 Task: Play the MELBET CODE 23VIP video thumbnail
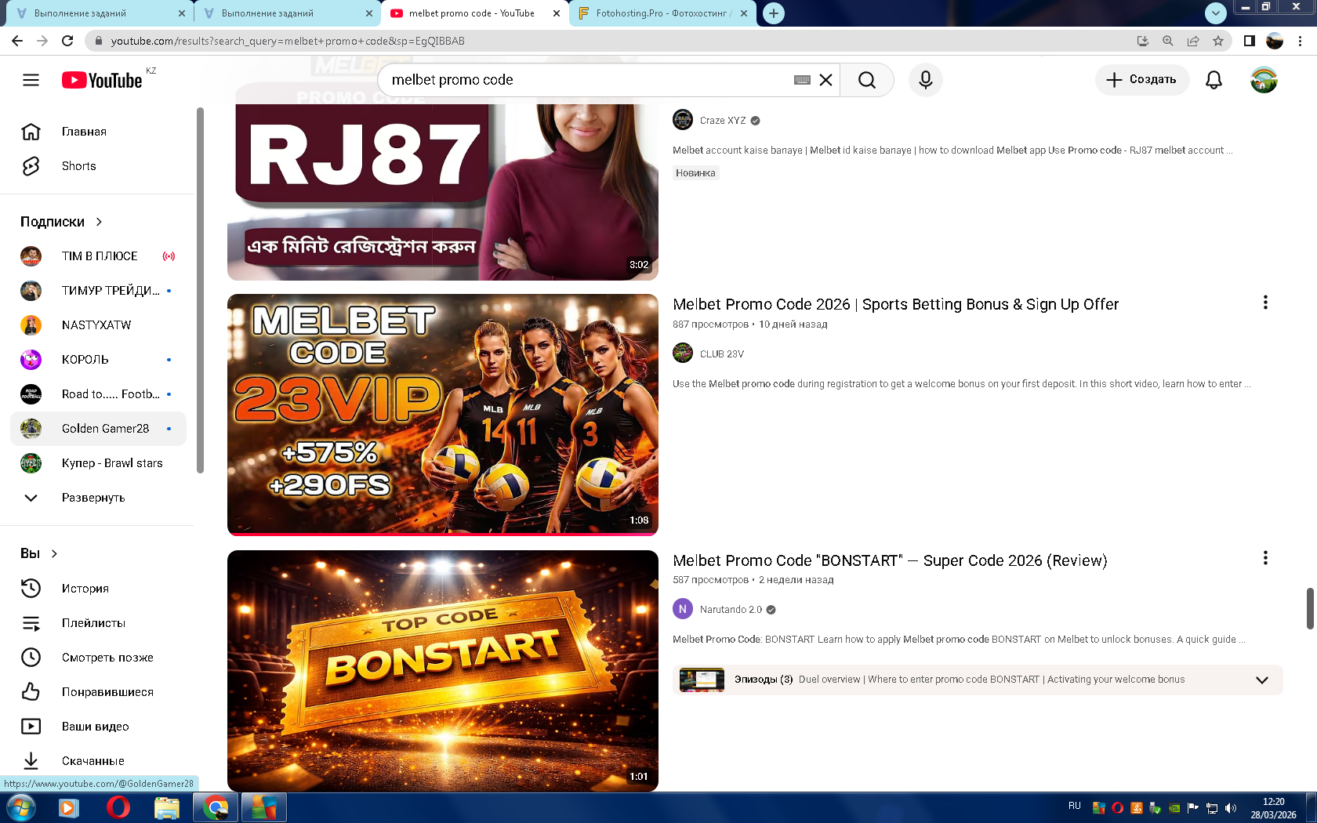click(443, 415)
